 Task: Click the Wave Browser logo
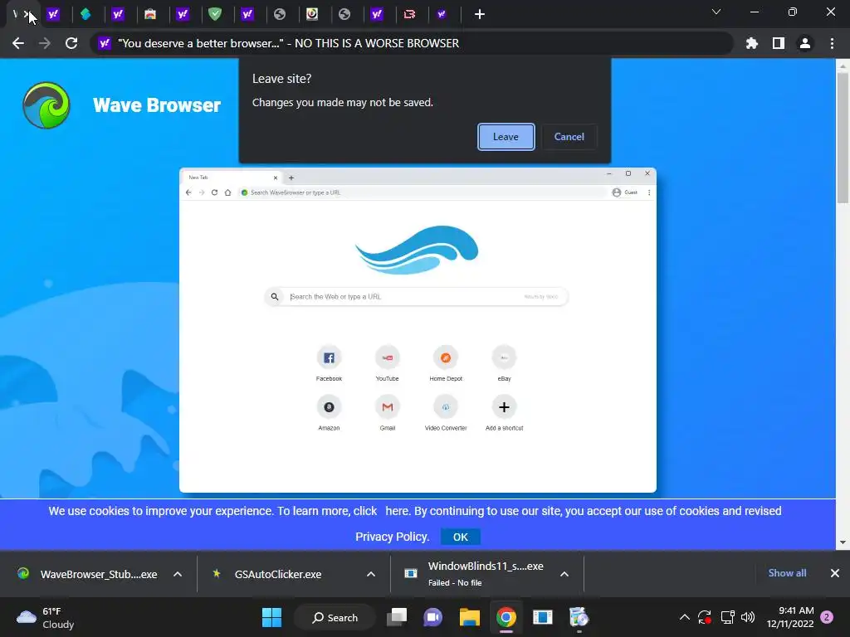(46, 105)
